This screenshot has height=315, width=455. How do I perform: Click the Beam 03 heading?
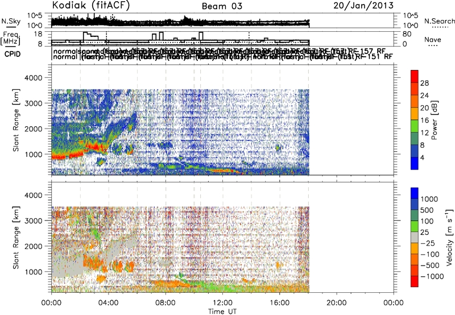click(222, 6)
